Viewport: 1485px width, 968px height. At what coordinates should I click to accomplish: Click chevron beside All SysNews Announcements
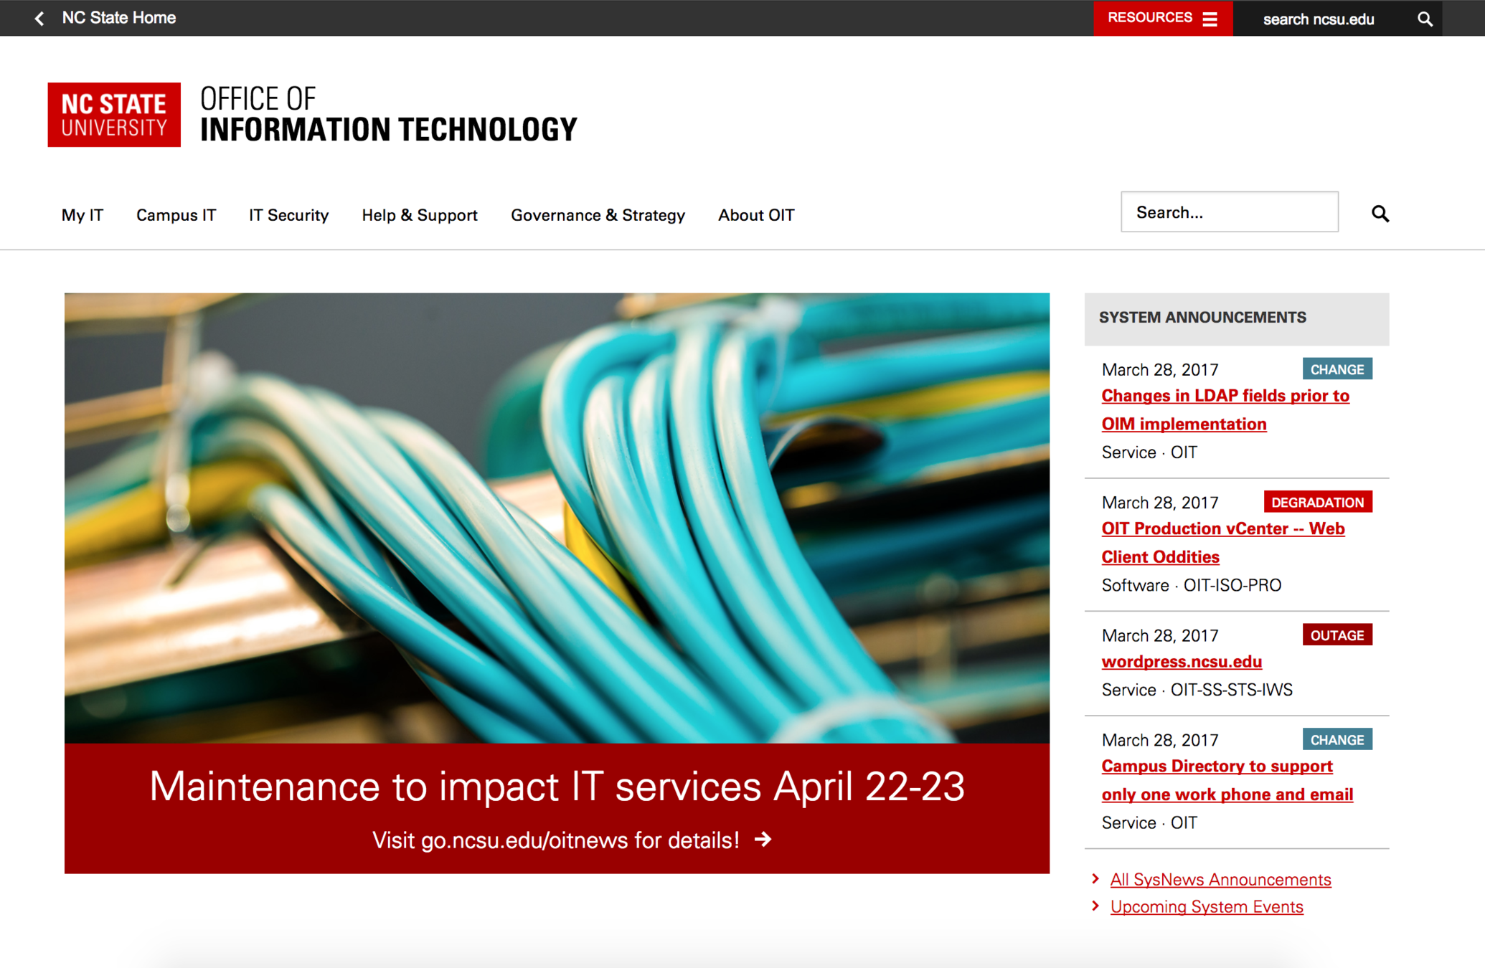[x=1095, y=878]
